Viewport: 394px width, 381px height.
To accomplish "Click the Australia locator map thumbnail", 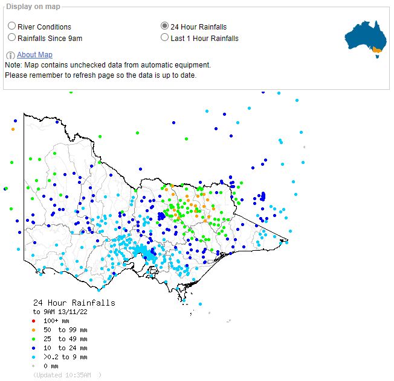I will (366, 39).
